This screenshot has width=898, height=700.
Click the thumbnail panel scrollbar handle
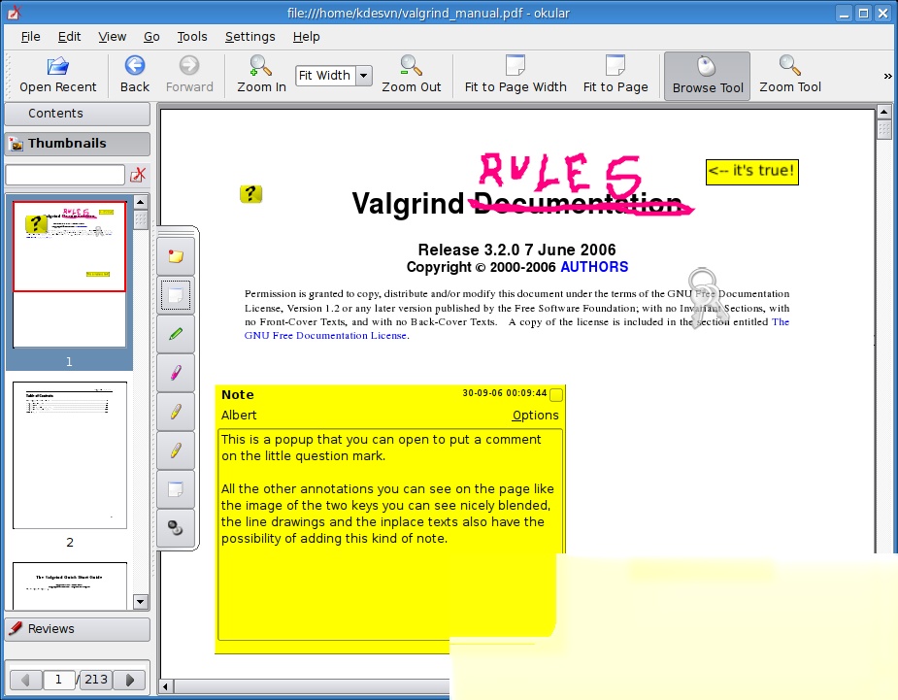(141, 219)
